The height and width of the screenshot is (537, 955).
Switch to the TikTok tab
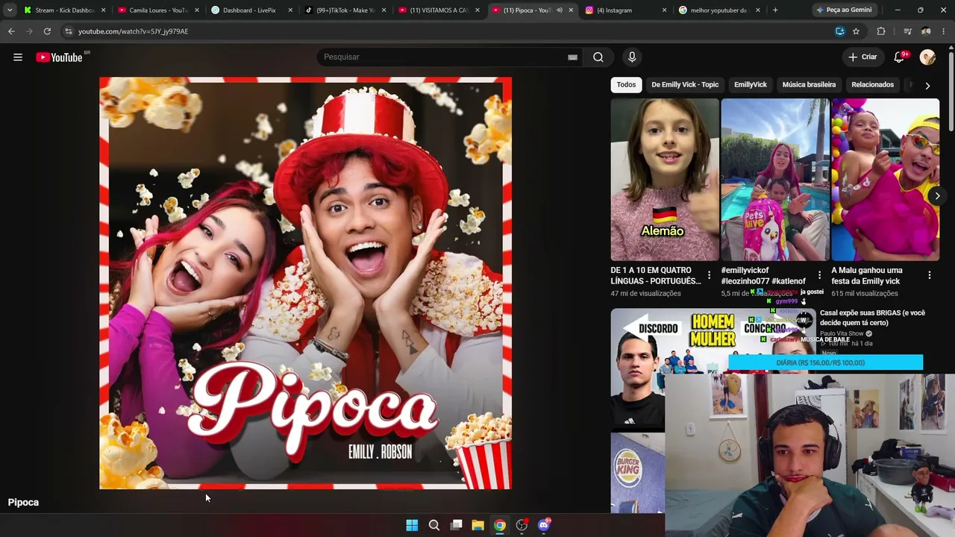pos(344,10)
